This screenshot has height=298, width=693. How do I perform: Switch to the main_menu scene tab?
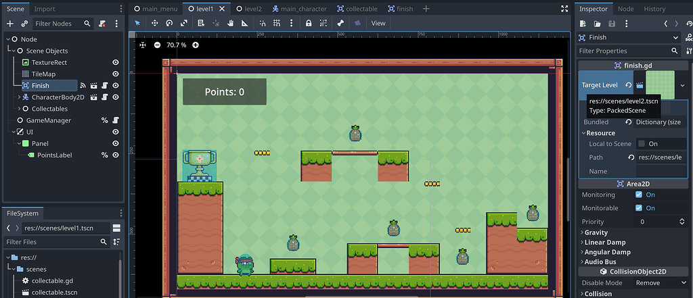156,9
